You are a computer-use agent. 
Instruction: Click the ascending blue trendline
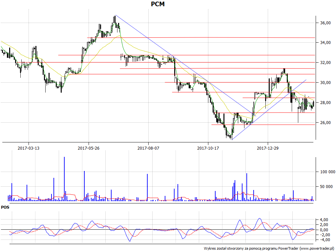coord(269,110)
